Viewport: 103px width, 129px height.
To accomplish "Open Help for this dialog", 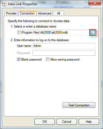I will pos(89,122).
